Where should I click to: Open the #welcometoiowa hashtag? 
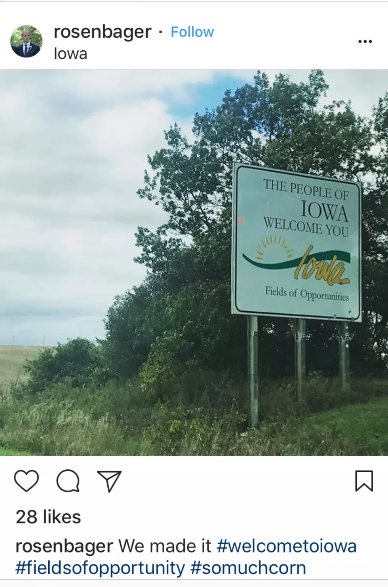pyautogui.click(x=287, y=546)
